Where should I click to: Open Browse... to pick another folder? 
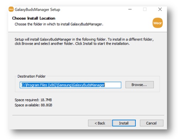140,85
